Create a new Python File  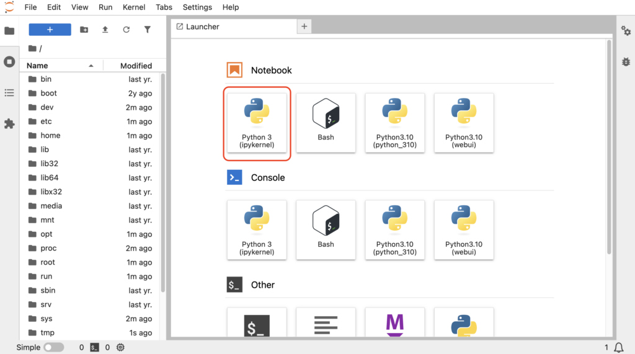click(464, 322)
